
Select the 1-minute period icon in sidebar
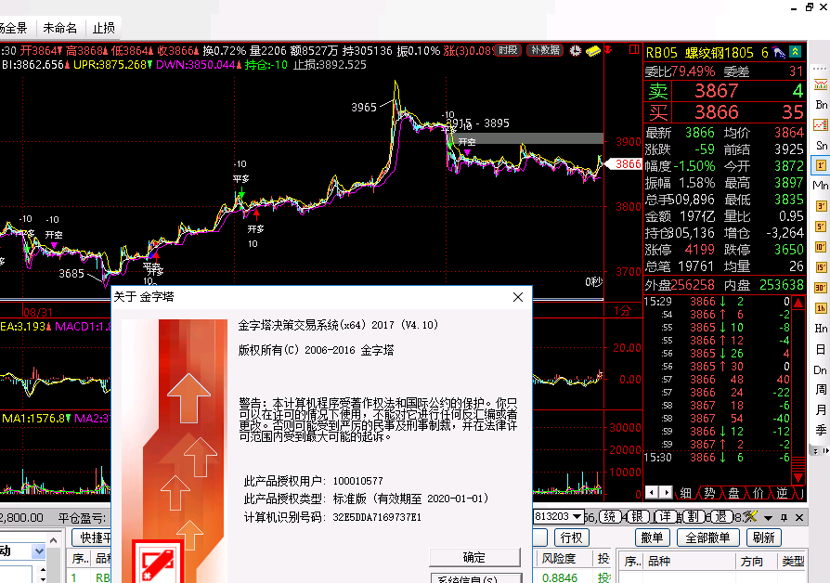click(821, 166)
